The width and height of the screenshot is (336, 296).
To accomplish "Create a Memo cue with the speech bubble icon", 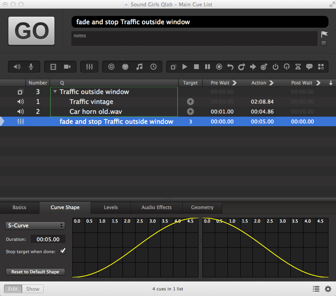I will [309, 67].
